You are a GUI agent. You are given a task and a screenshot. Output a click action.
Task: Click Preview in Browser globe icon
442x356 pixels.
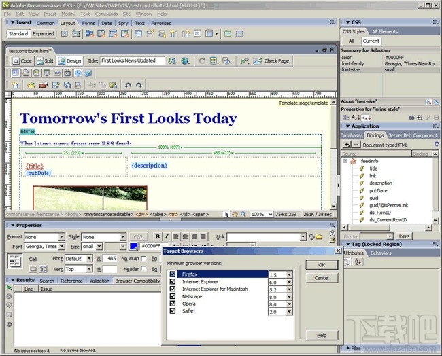185,61
